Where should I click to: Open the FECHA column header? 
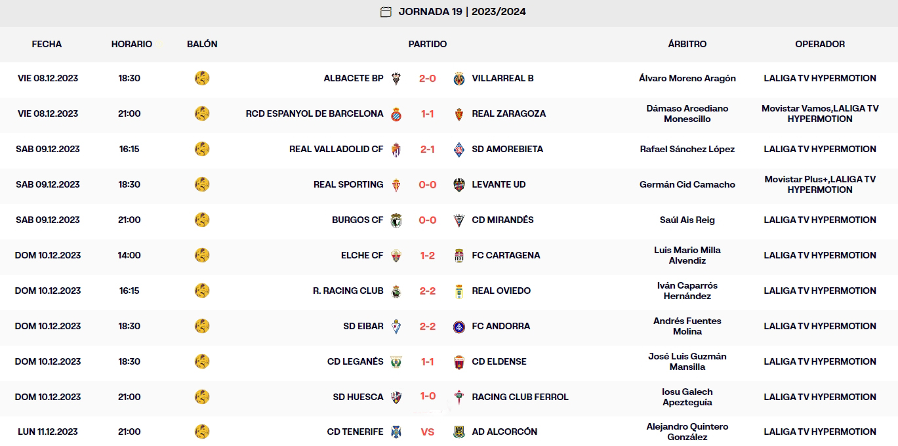pos(46,44)
